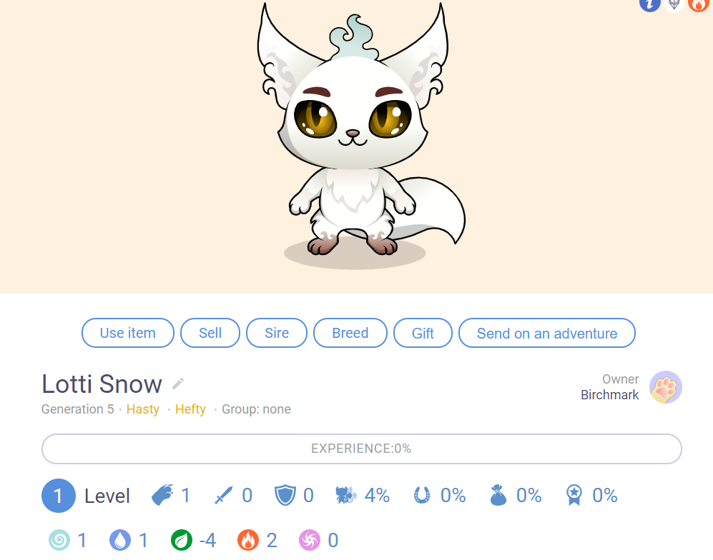Image resolution: width=713 pixels, height=560 pixels.
Task: Click the Breed button
Action: (x=350, y=333)
